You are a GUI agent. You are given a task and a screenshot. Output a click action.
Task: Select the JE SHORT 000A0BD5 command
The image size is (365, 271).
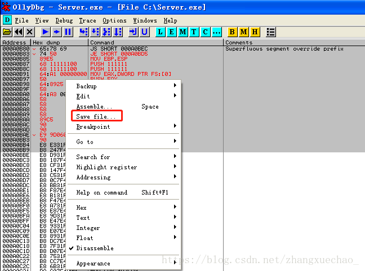coord(119,54)
